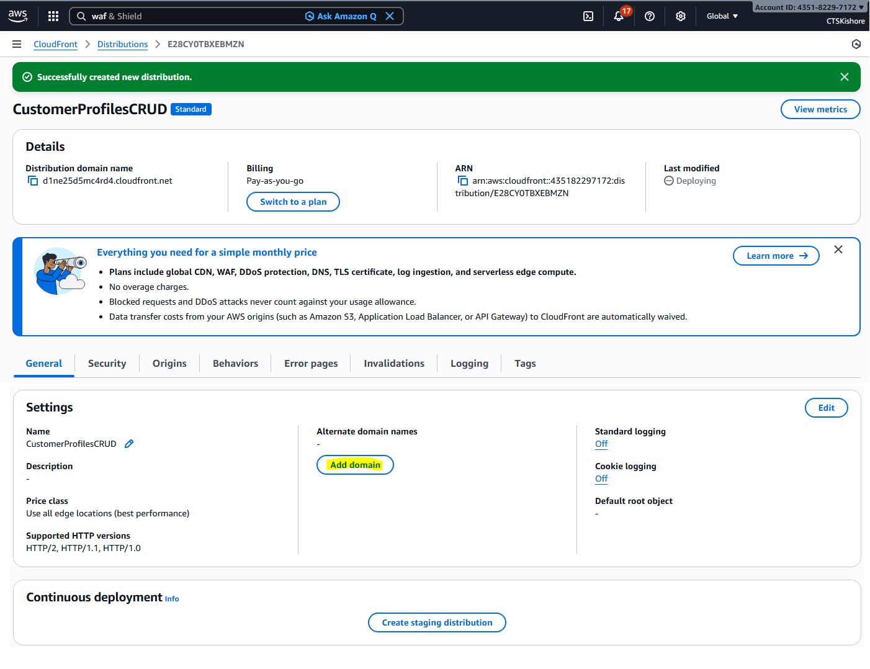The width and height of the screenshot is (870, 669).
Task: Open the settings gear in header
Action: click(x=681, y=16)
